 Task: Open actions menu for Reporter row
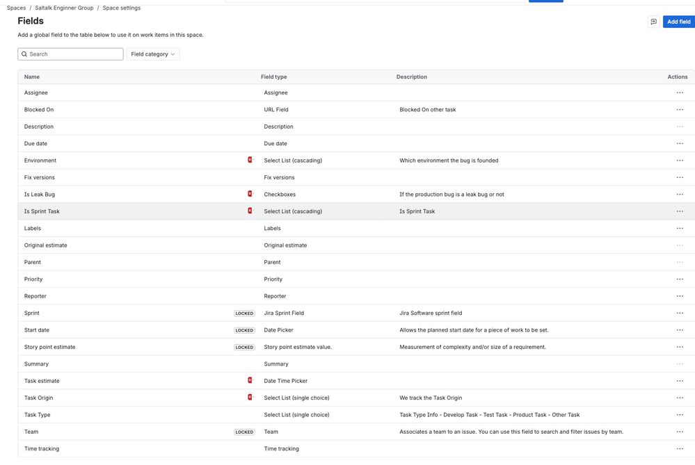tap(680, 296)
